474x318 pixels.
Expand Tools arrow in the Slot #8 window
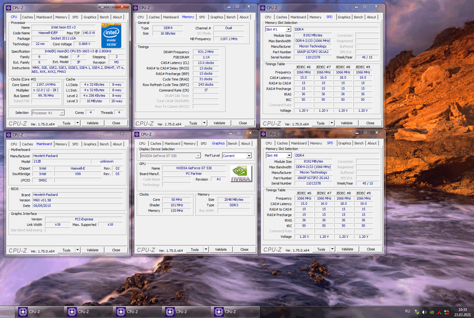click(332, 249)
